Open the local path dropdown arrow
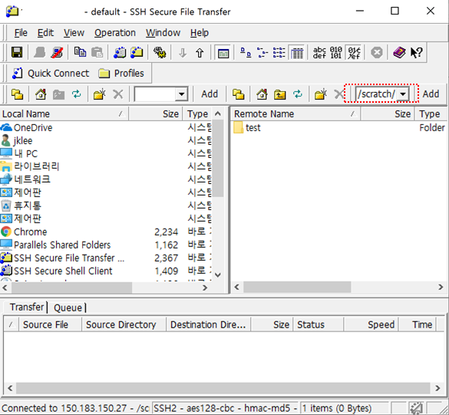This screenshot has width=449, height=415. pyautogui.click(x=182, y=94)
